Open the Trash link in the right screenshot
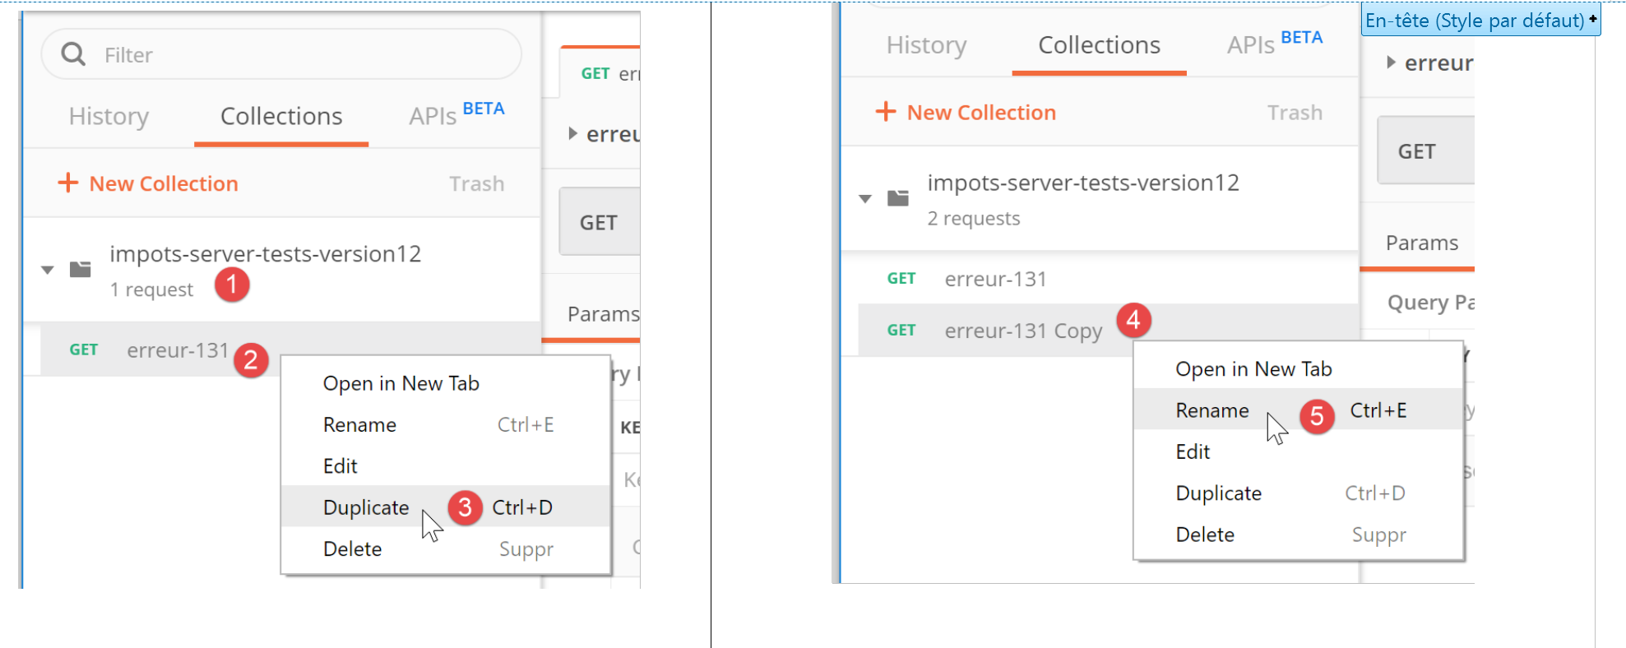 tap(1294, 113)
